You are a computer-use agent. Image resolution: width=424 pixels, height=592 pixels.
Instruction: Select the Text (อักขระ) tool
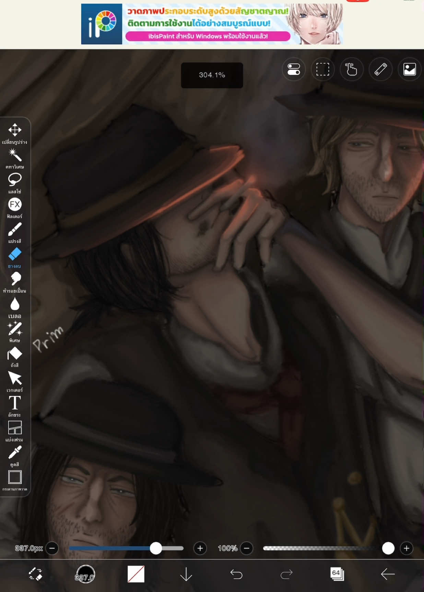pyautogui.click(x=15, y=406)
